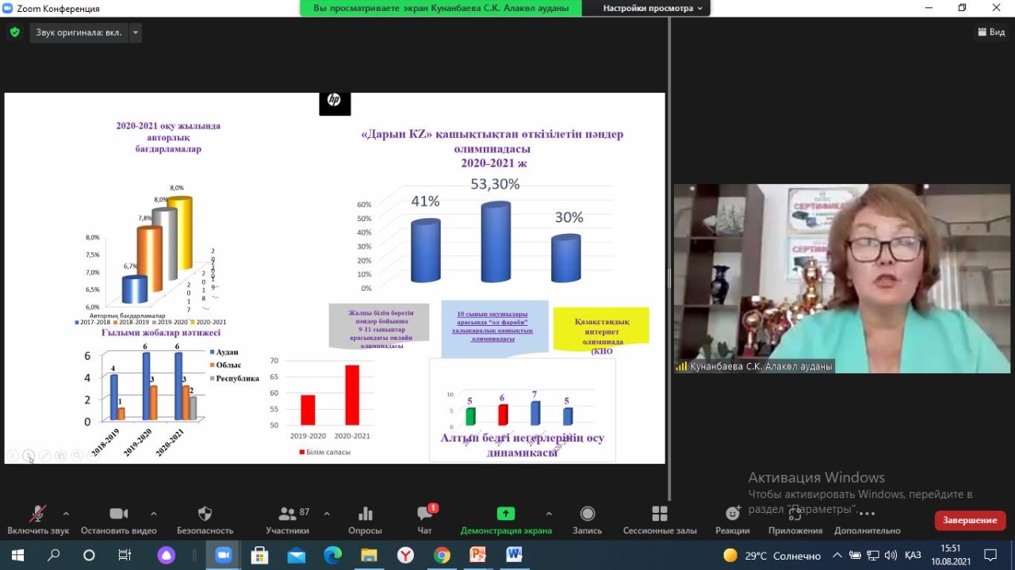
Task: Click the Білім сапасы legend entry
Action: (324, 452)
